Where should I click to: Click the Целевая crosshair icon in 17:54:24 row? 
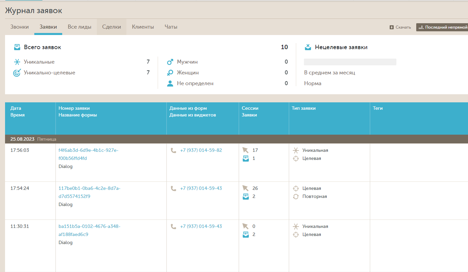pos(296,189)
